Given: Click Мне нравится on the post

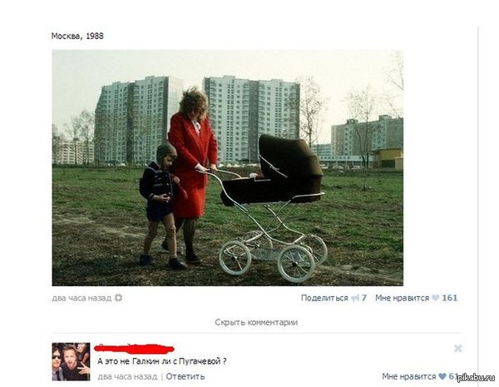Looking at the screenshot, I should click(x=402, y=298).
